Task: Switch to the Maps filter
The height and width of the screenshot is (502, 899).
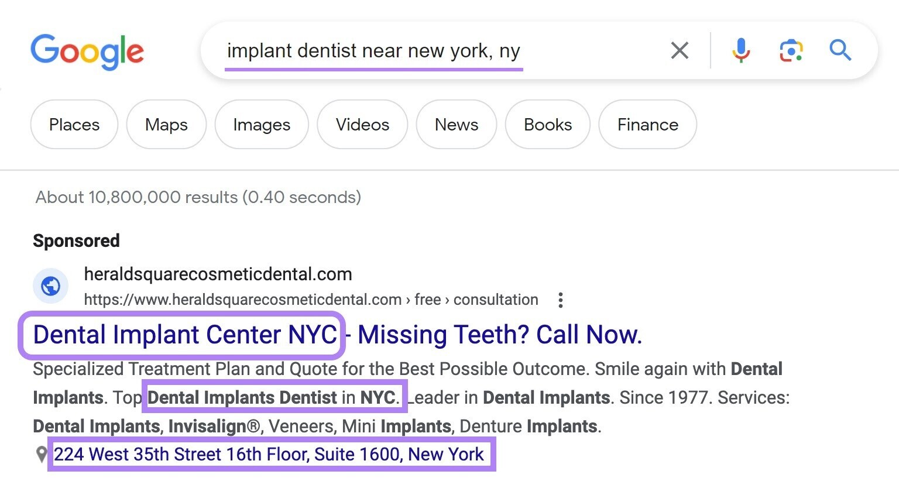Action: coord(166,125)
